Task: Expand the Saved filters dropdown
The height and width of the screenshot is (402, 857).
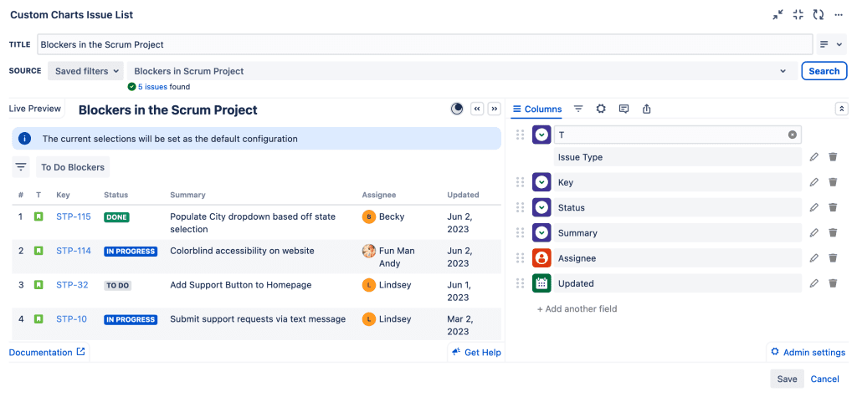Action: click(87, 71)
